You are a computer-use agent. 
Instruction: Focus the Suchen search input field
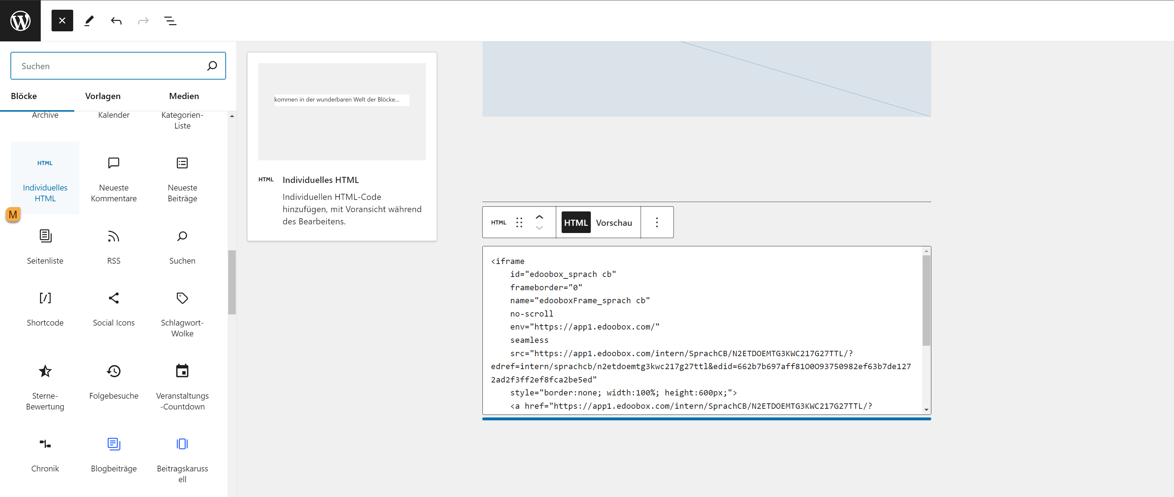click(x=109, y=66)
